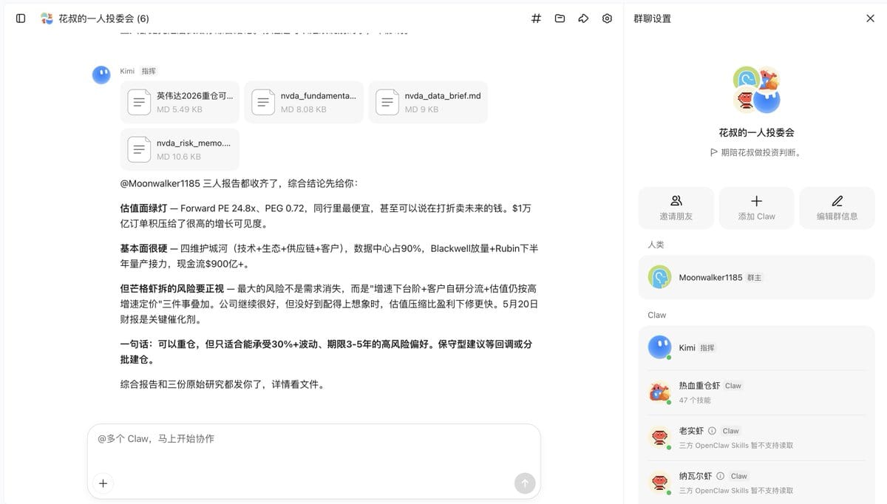
Task: Click the chat title 花叔的一人投委会 (6)
Action: click(x=103, y=18)
